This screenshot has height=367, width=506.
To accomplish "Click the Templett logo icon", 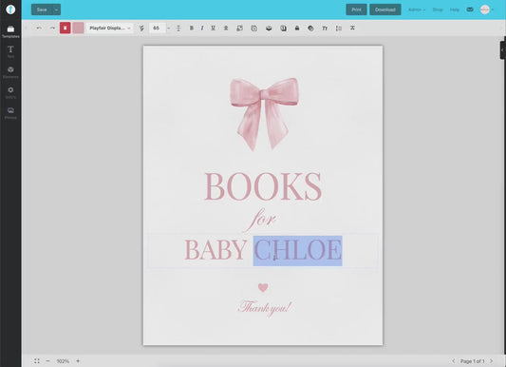I will (x=10, y=10).
